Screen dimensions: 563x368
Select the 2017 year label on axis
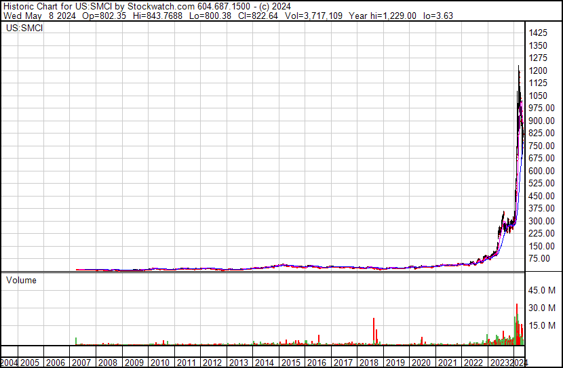pos(343,363)
